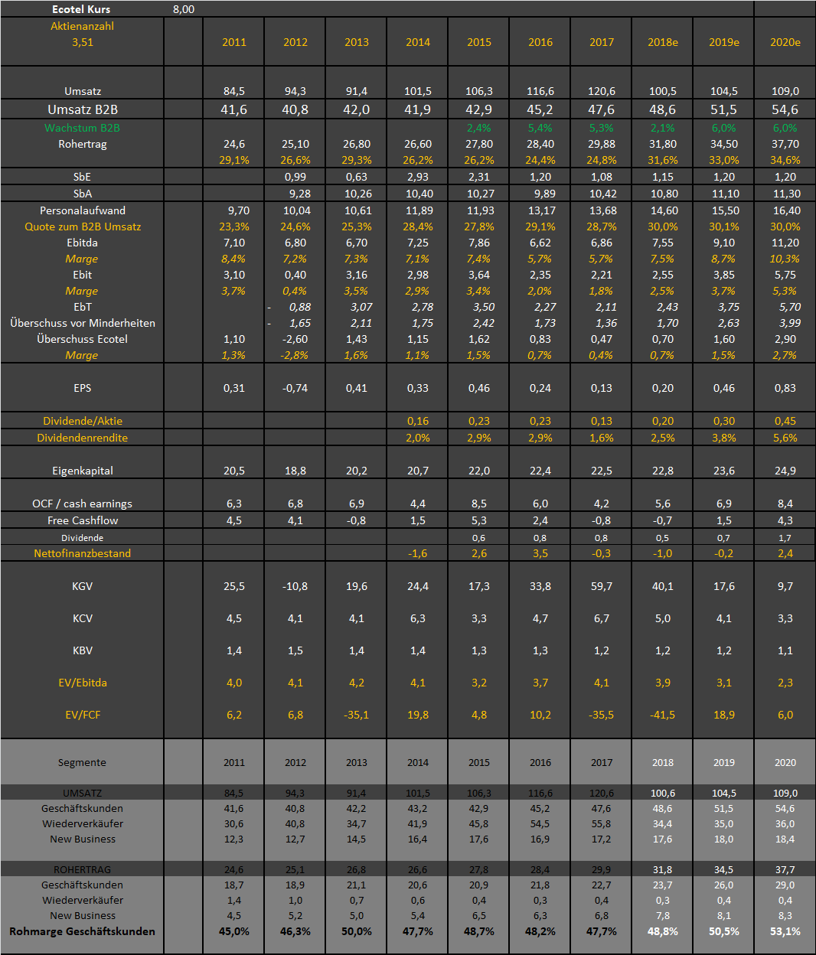Click the "Umsatz B2B" row label

click(x=82, y=109)
